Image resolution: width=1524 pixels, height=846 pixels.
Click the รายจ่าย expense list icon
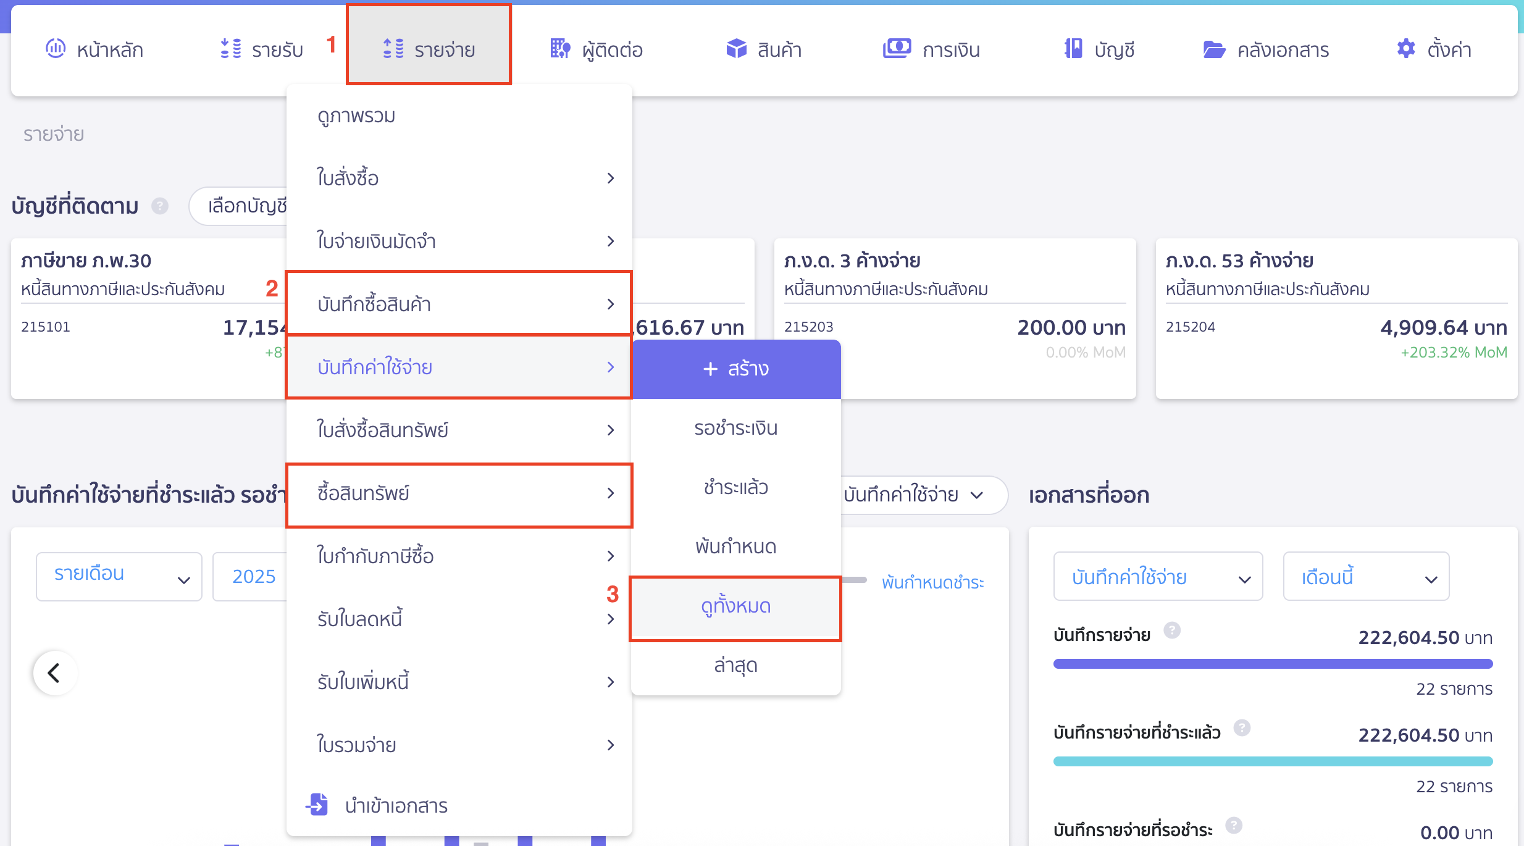click(393, 48)
